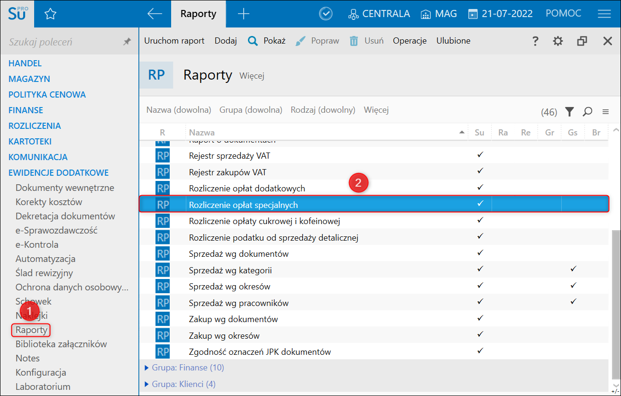The image size is (621, 396).
Task: Click the favorites star icon
Action: [x=50, y=14]
